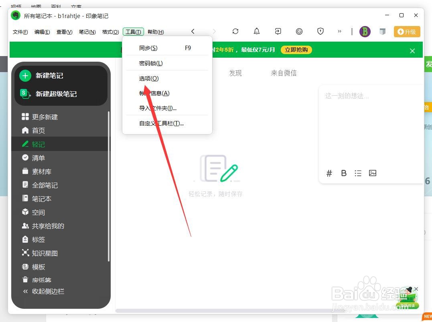Click the sidebar vertical scrollbar

pyautogui.click(x=109, y=187)
